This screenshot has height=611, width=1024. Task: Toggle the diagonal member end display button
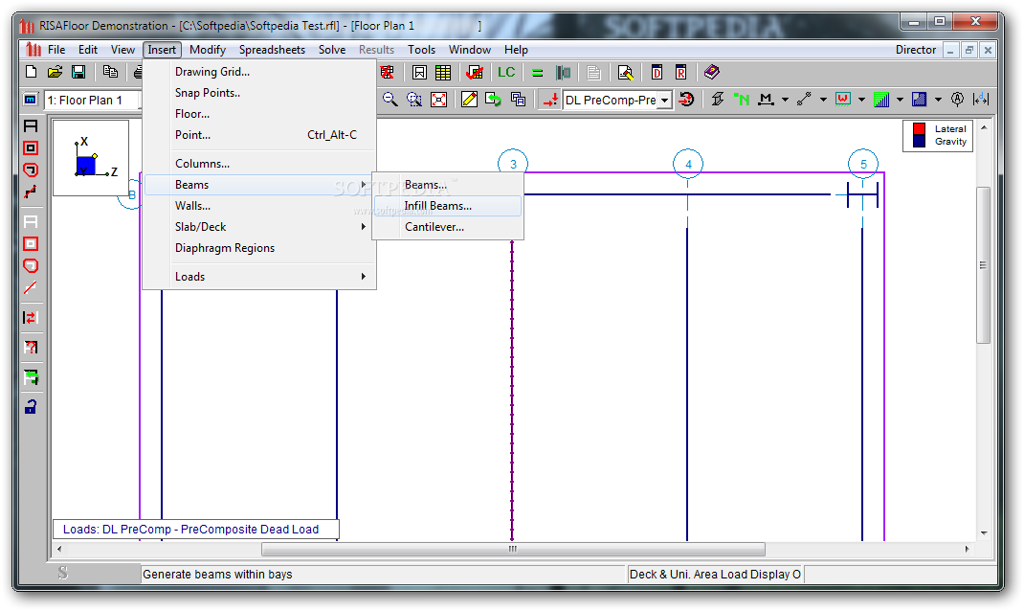[804, 100]
